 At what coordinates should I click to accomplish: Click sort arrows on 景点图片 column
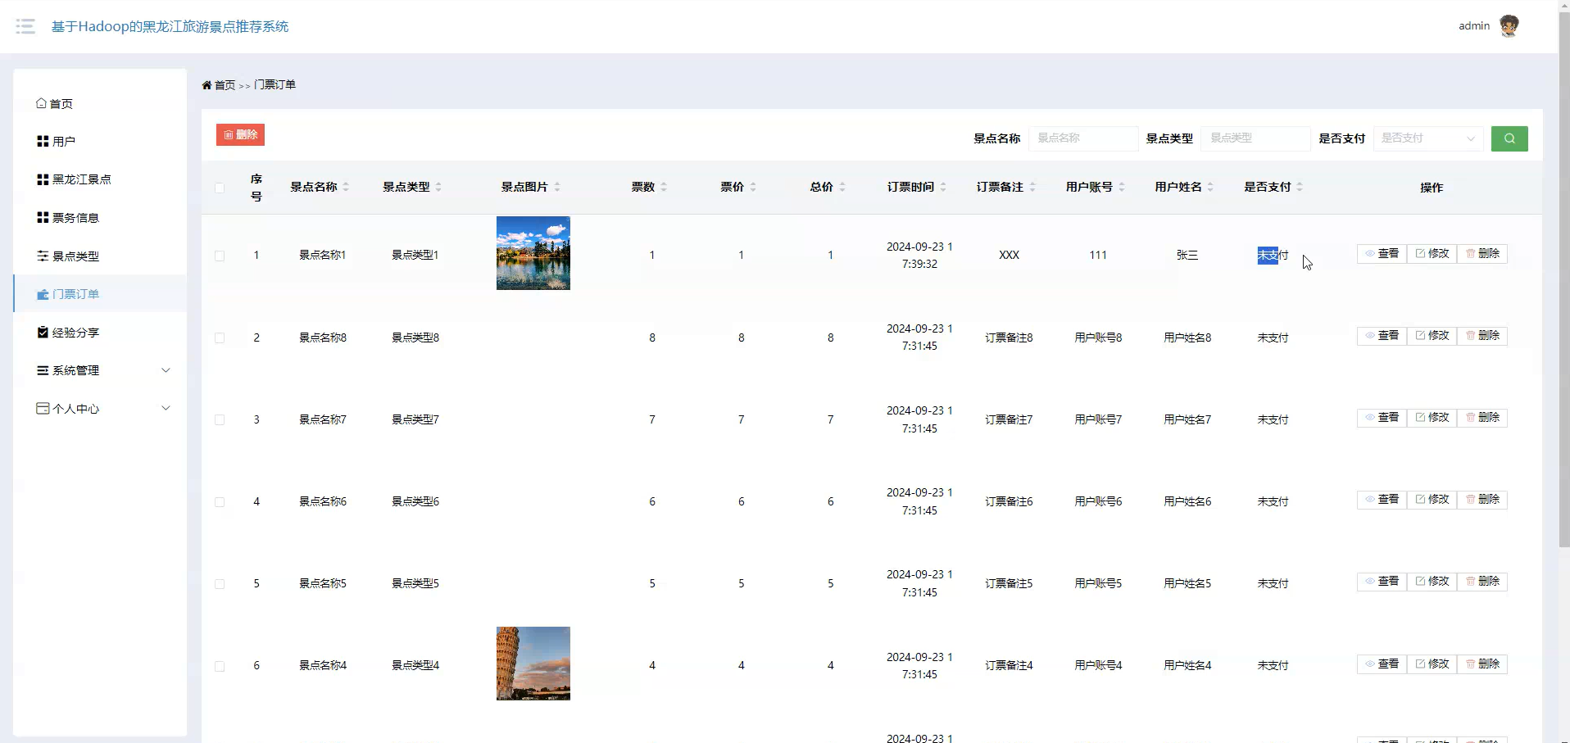[557, 188]
